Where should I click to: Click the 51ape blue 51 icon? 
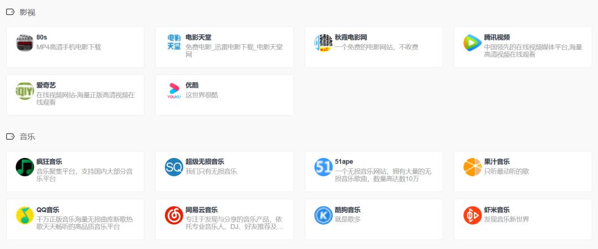[323, 167]
